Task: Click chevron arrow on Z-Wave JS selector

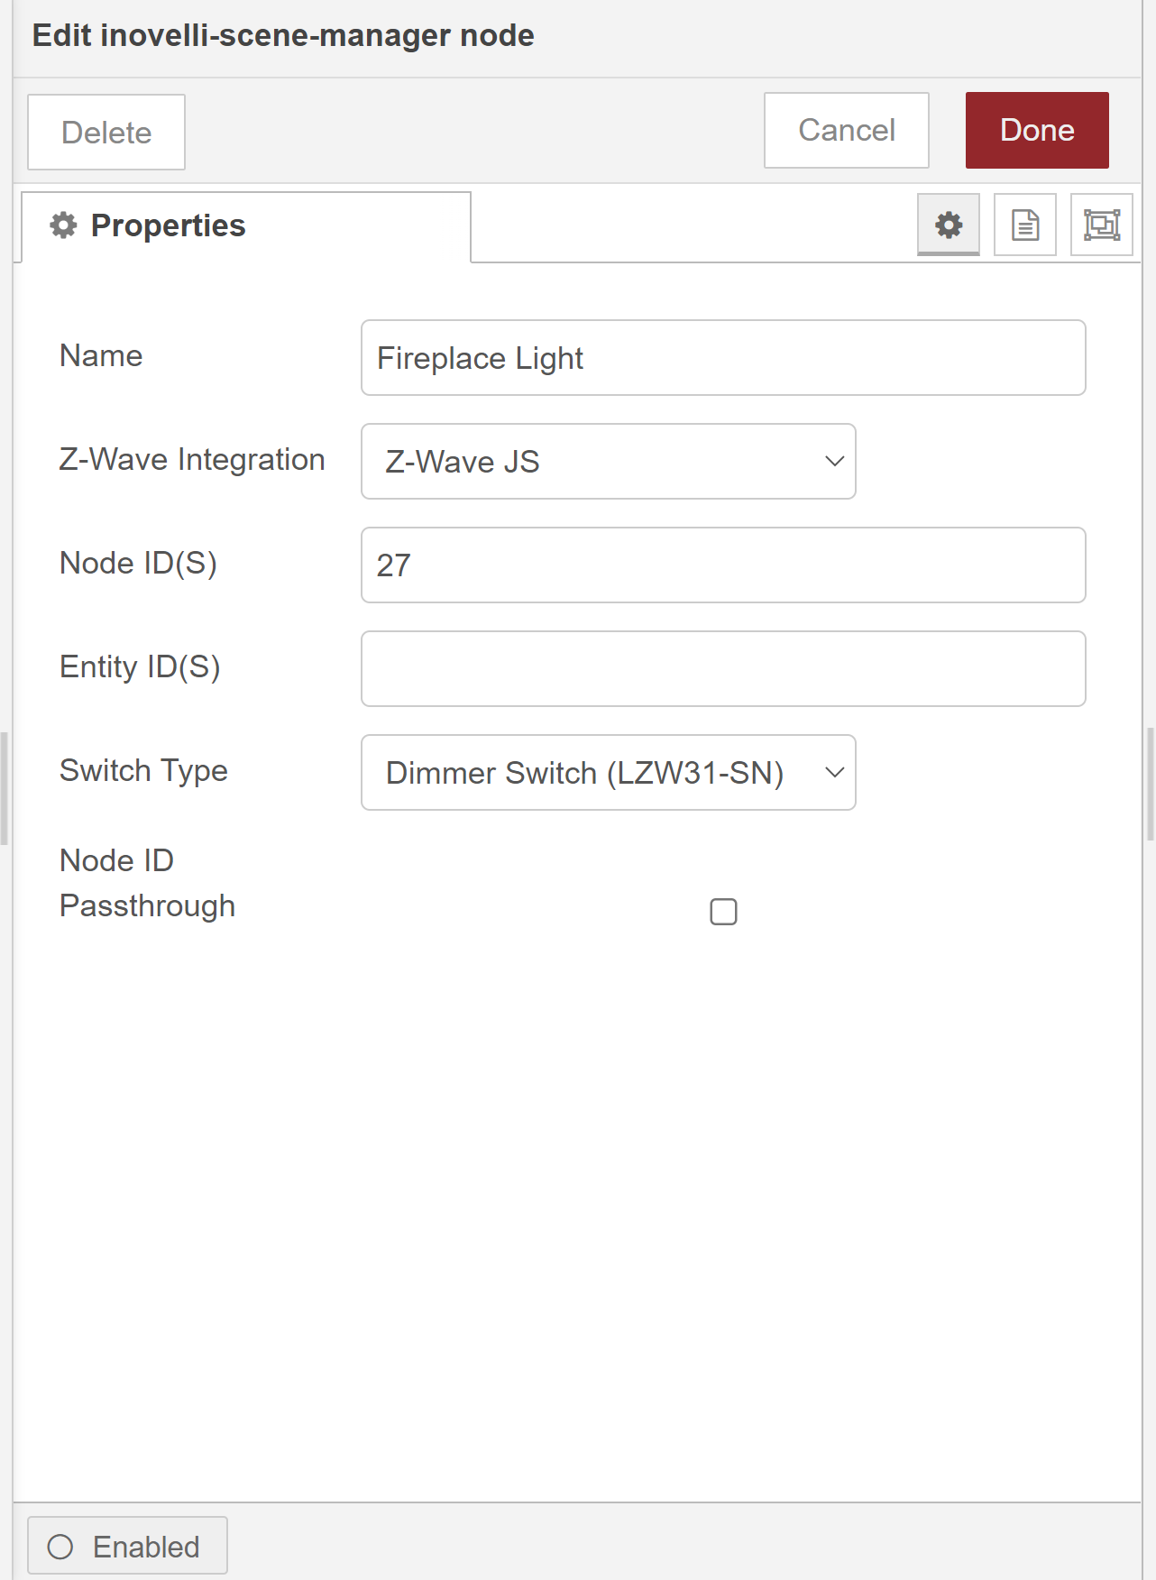Action: [834, 462]
